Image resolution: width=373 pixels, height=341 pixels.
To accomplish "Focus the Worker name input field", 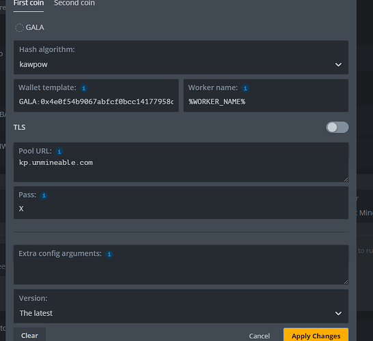I will (266, 95).
